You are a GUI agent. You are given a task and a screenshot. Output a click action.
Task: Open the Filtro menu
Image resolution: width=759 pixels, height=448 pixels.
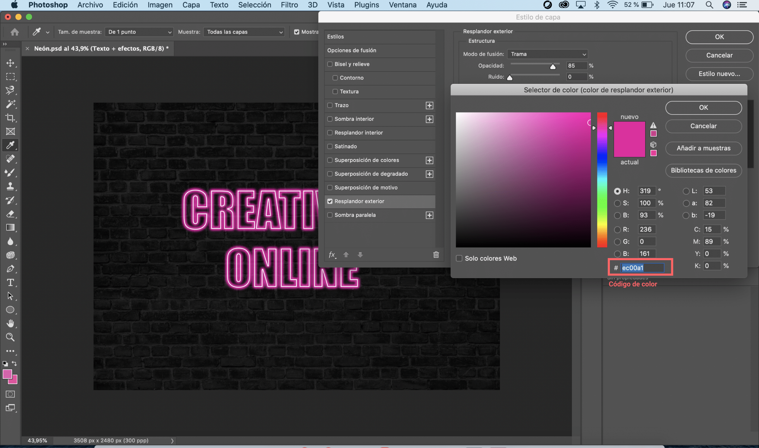click(x=289, y=5)
